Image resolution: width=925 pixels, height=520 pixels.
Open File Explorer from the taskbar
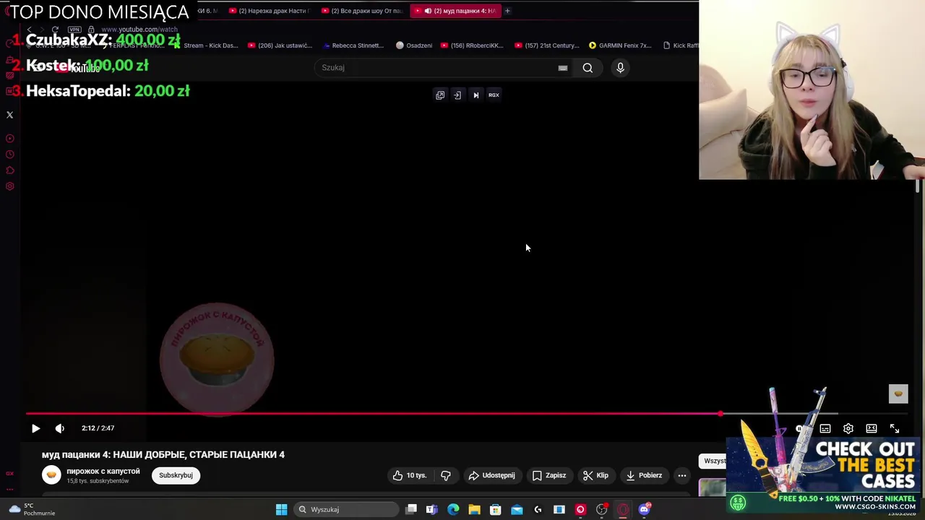click(474, 509)
